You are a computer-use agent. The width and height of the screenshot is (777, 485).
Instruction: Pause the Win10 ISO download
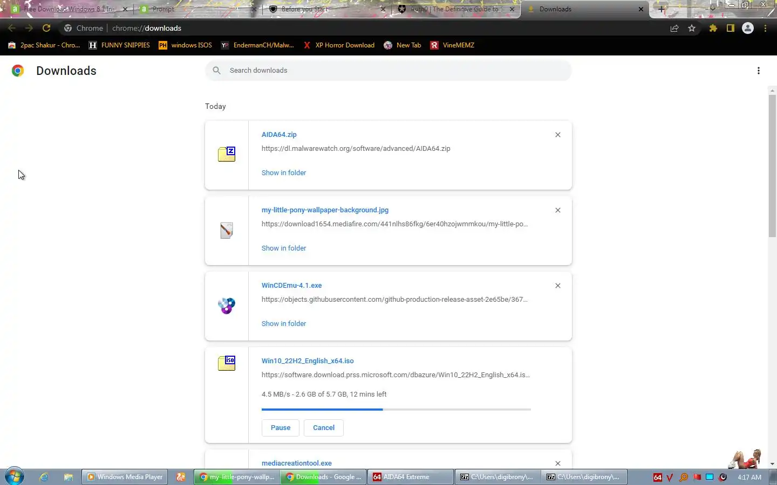281,428
